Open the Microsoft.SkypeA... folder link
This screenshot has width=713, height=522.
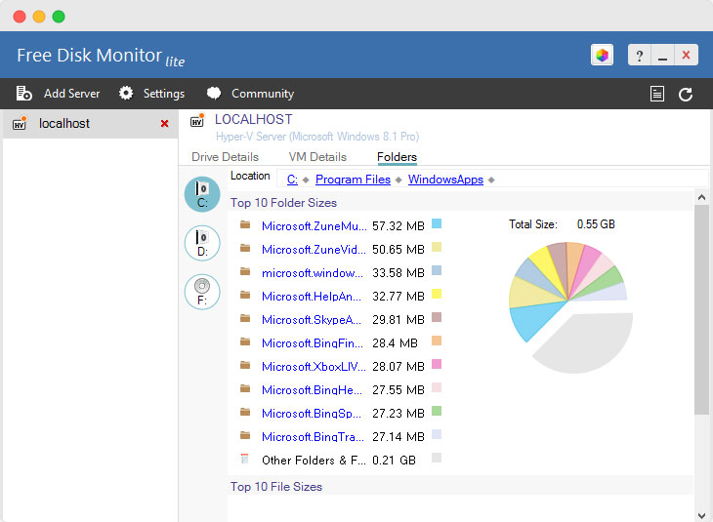312,319
